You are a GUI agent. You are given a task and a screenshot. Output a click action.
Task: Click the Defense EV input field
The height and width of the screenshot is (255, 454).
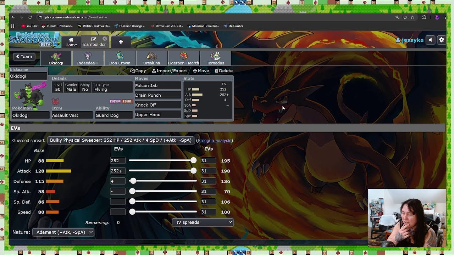(x=117, y=181)
